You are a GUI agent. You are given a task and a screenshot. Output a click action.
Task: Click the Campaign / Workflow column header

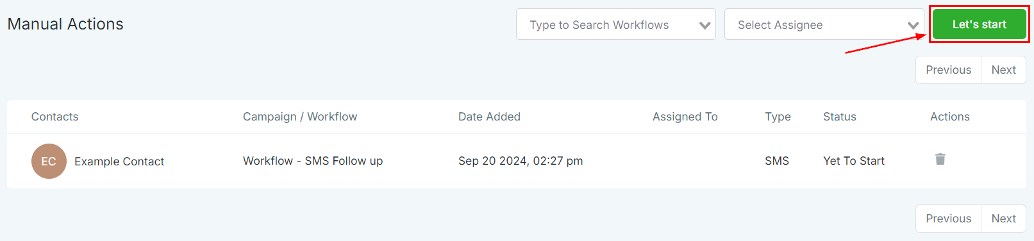tap(300, 117)
